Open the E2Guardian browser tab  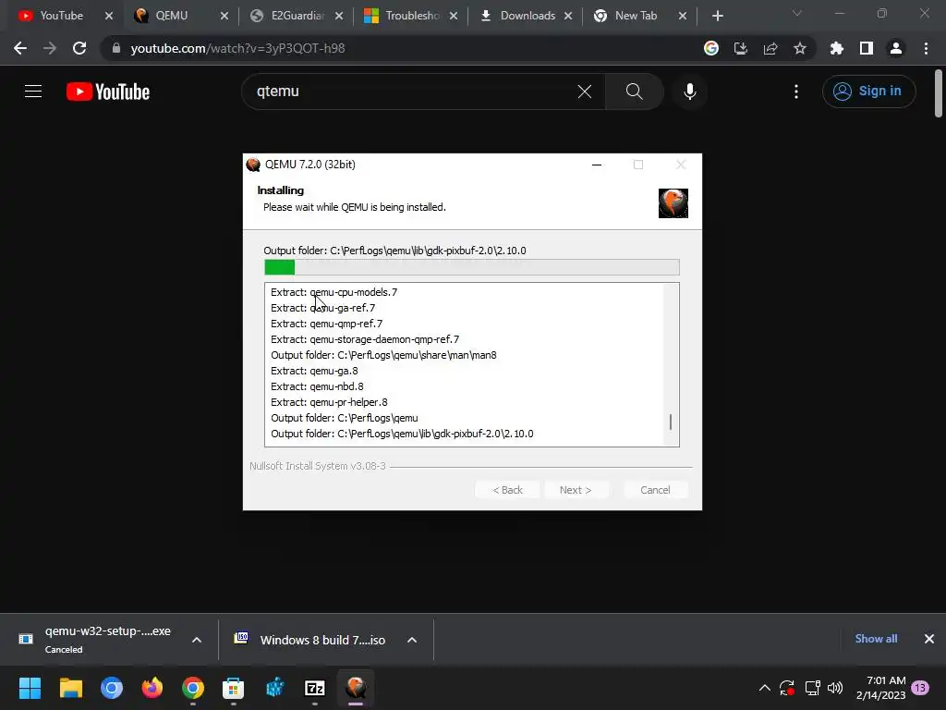(297, 16)
